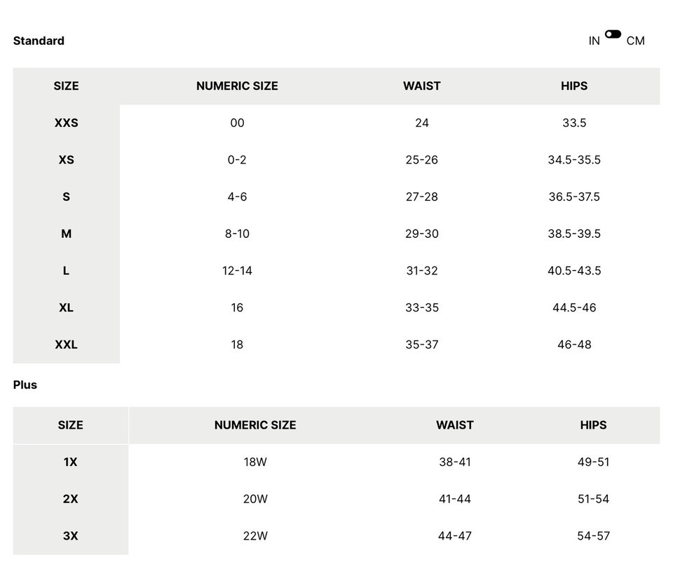Click the 1X plus size label

[70, 462]
